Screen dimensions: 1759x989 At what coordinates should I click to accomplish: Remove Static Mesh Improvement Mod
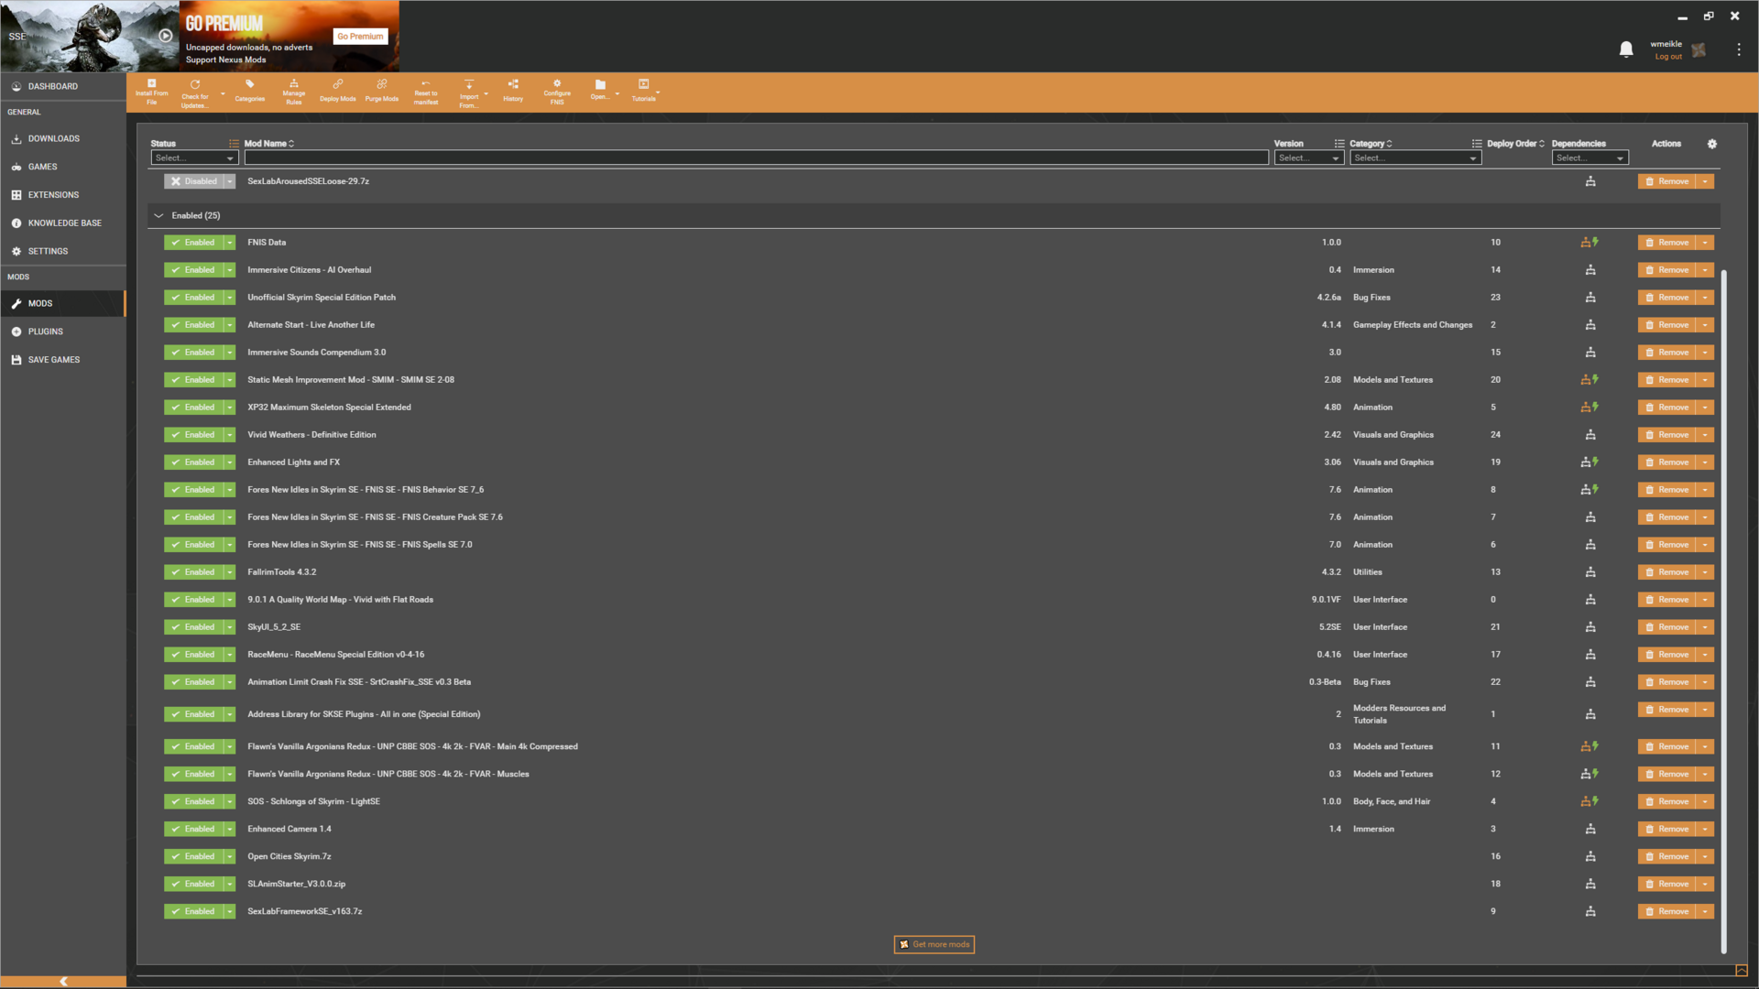1666,380
